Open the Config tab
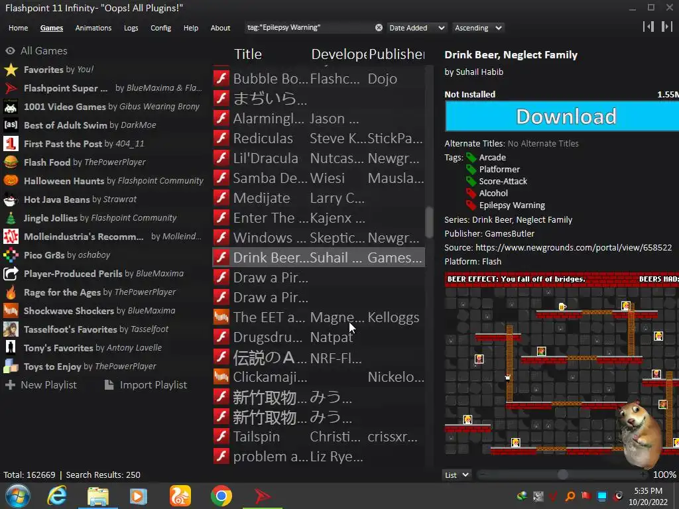Viewport: 679px width, 509px height. (x=160, y=28)
